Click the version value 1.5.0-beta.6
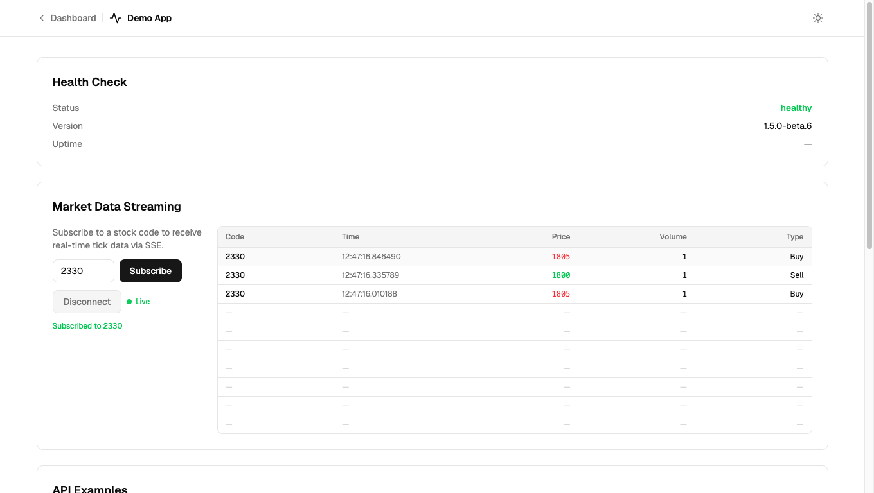Viewport: 874px width, 493px height. coord(788,126)
